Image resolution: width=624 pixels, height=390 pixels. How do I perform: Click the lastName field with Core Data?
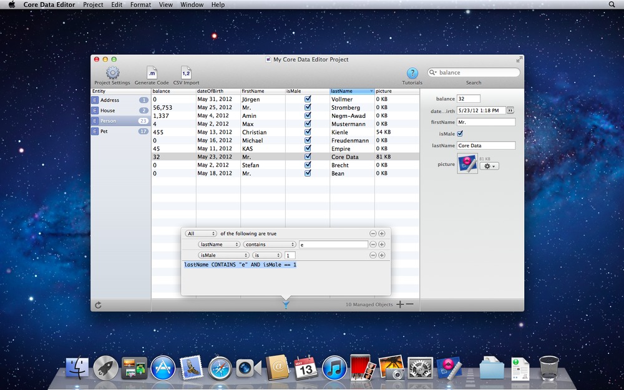tap(486, 145)
